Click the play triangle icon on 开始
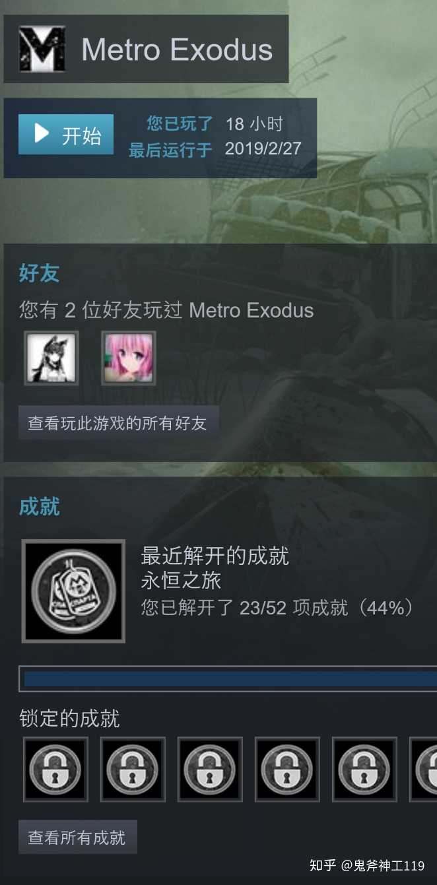The height and width of the screenshot is (885, 437). tap(42, 134)
